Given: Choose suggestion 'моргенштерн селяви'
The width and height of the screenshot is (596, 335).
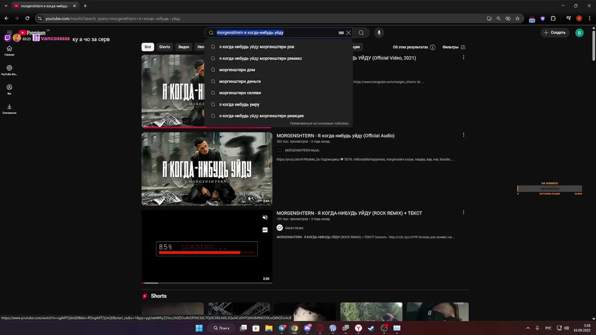Looking at the screenshot, I should pos(278,93).
